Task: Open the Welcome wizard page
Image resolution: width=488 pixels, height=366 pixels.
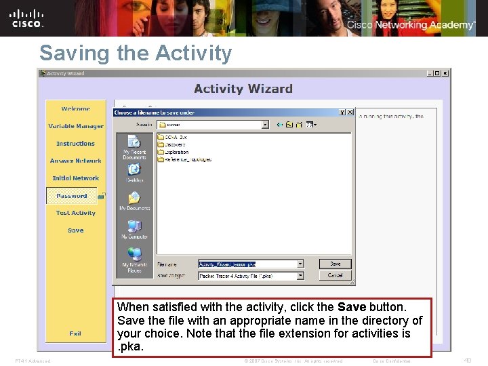Action: [76, 108]
